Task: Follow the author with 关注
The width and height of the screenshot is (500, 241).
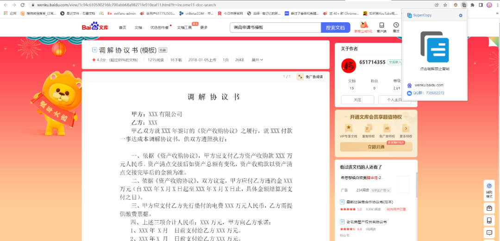Action: pos(357,100)
